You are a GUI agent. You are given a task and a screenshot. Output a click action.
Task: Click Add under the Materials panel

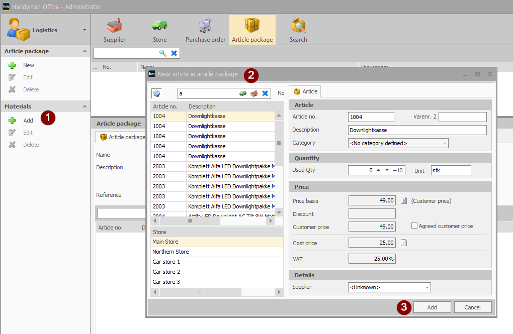28,121
